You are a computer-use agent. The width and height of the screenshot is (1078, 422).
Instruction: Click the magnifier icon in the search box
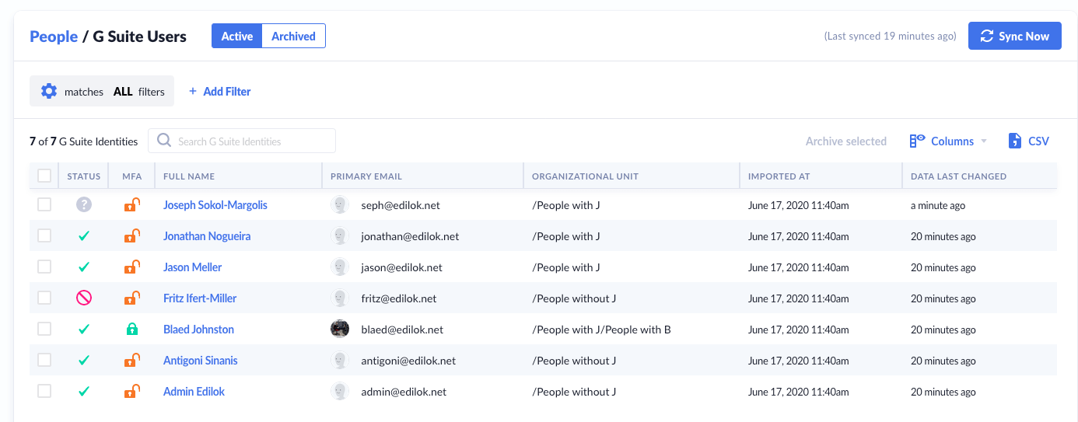point(164,141)
